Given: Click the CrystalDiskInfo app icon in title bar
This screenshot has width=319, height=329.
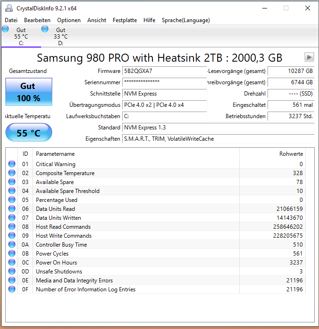Looking at the screenshot, I should 9,8.
